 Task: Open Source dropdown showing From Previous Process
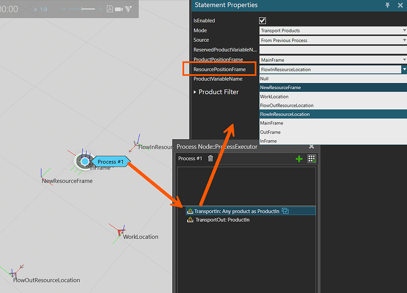tap(333, 40)
